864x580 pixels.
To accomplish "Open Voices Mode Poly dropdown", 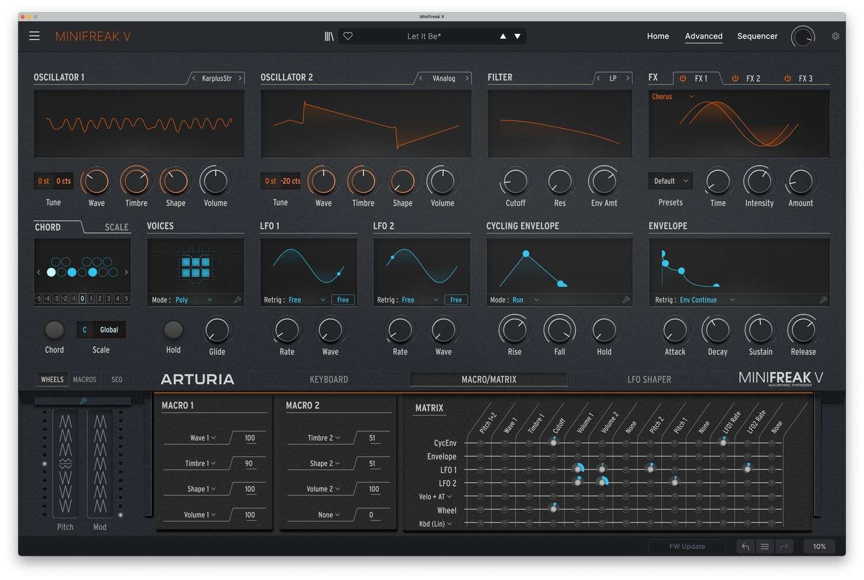I will 194,300.
